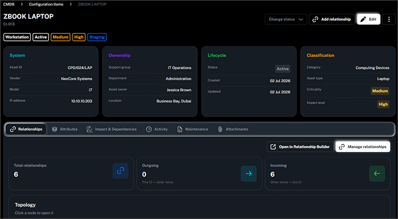The image size is (398, 219).
Task: Click model value i7
Action: coord(90,90)
